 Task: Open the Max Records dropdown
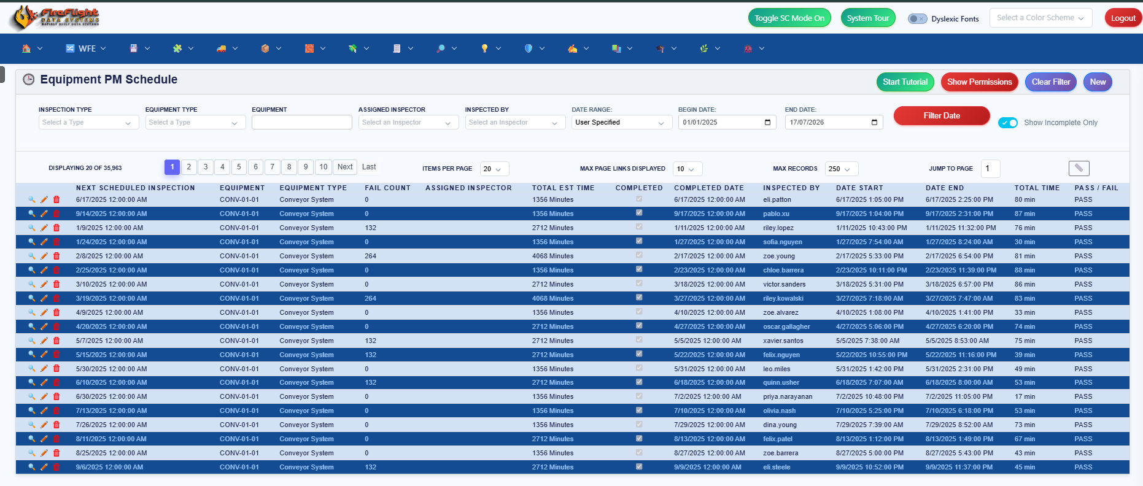point(842,169)
